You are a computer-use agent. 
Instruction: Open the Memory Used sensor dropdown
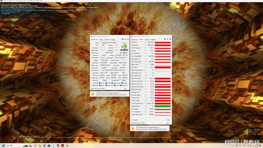pyautogui.click(x=145, y=64)
